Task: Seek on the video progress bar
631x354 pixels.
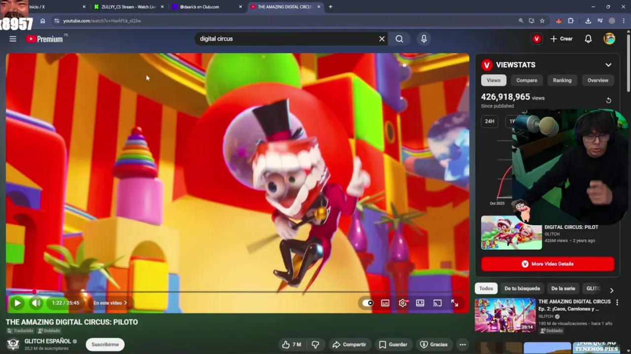Action: pyautogui.click(x=237, y=292)
